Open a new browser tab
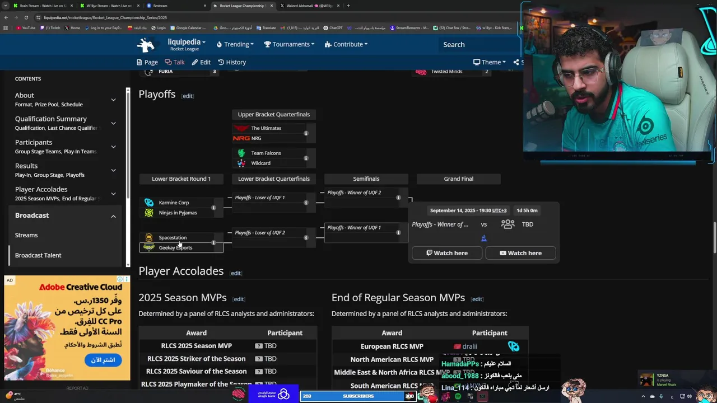 [x=348, y=6]
